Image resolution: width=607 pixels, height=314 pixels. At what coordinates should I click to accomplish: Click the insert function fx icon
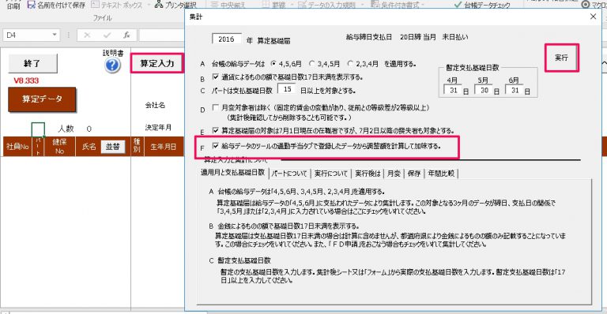click(x=126, y=36)
